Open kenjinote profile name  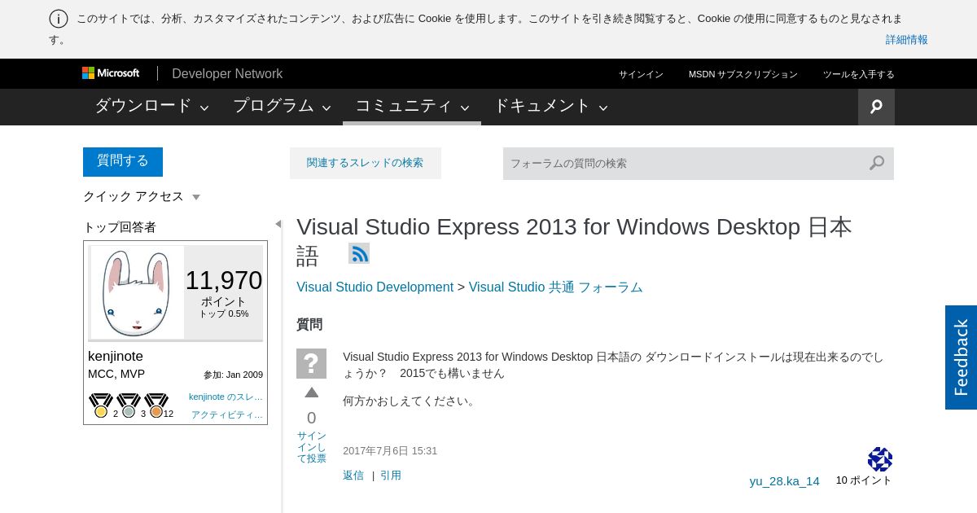pyautogui.click(x=116, y=356)
